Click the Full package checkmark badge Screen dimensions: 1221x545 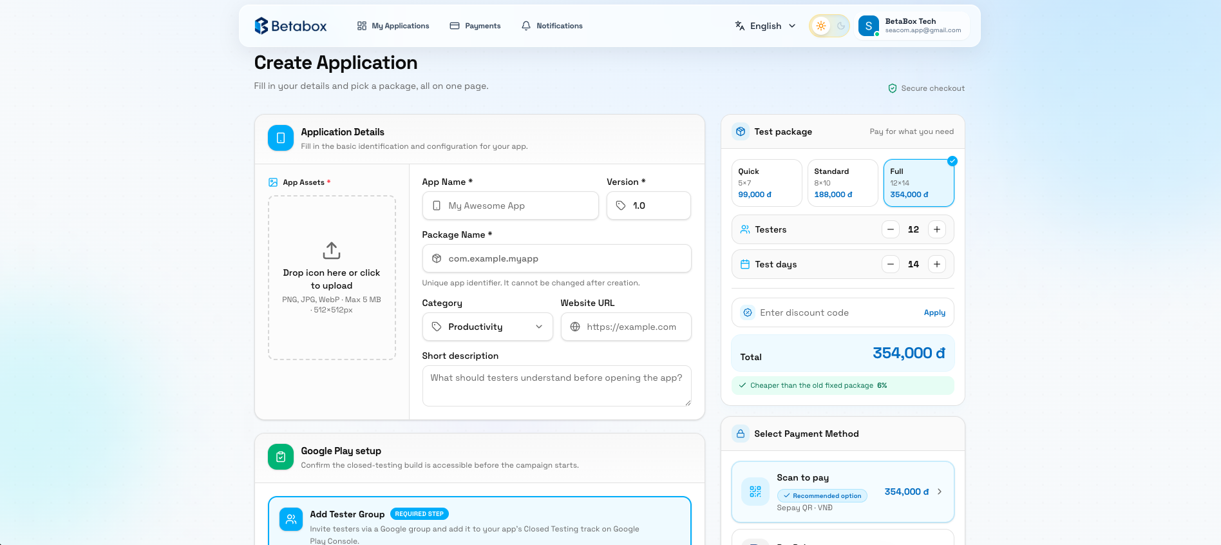[x=952, y=161]
